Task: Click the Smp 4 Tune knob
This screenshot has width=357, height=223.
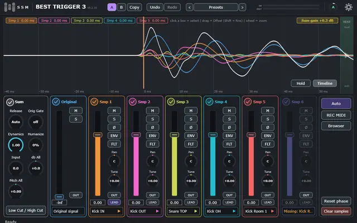Action: coord(229,181)
